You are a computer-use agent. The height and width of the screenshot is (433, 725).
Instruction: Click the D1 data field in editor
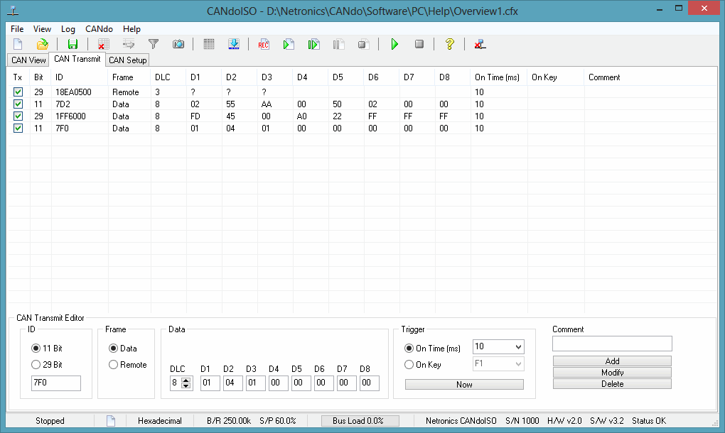[x=210, y=383]
